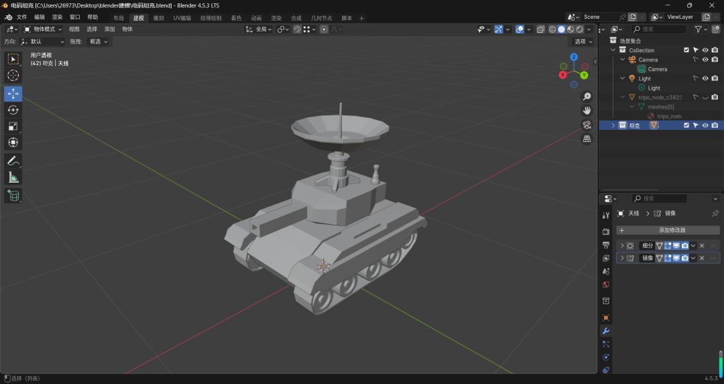Open the Collection properties tab

(606, 301)
